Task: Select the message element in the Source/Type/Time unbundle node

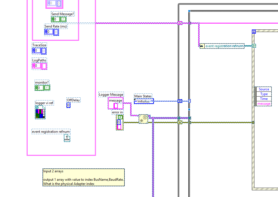Action: (x=264, y=103)
